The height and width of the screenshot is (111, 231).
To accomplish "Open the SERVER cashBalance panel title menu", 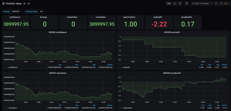I will [x=58, y=32].
